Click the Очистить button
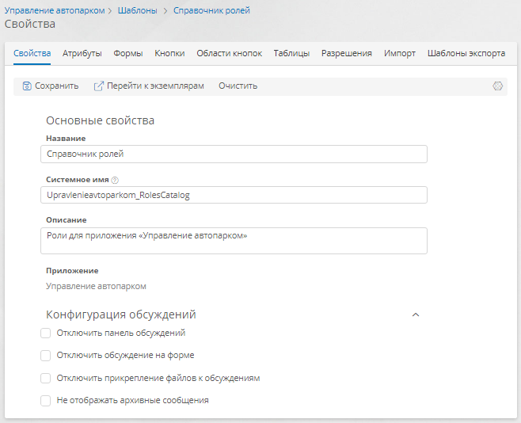 point(238,86)
